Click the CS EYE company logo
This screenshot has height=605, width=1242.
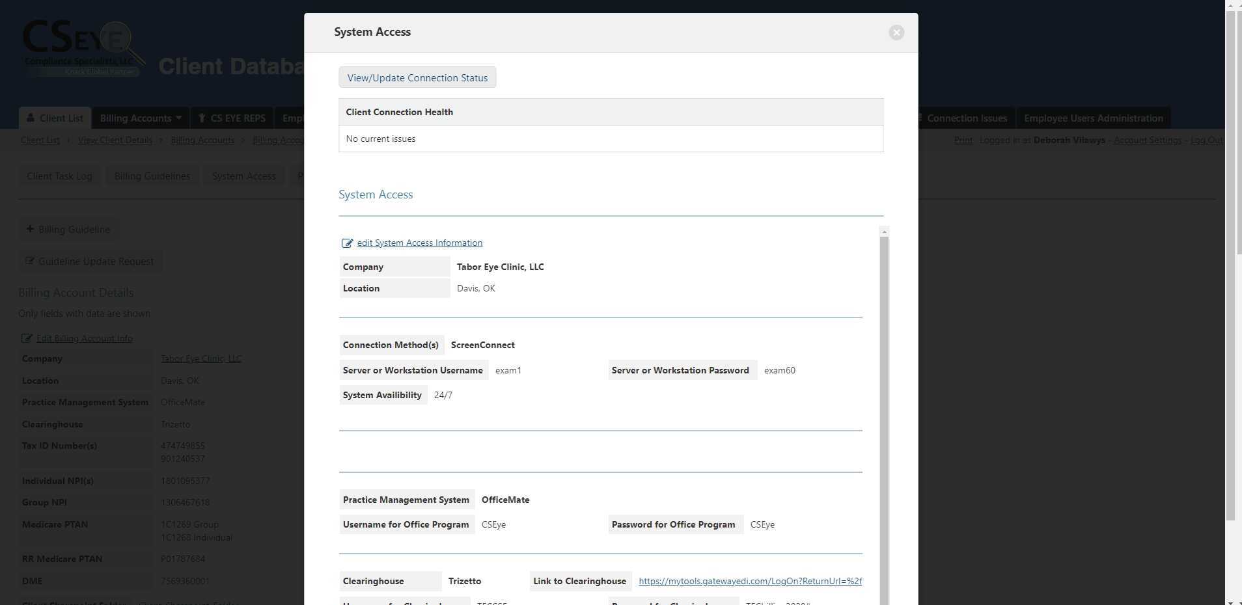[83, 46]
